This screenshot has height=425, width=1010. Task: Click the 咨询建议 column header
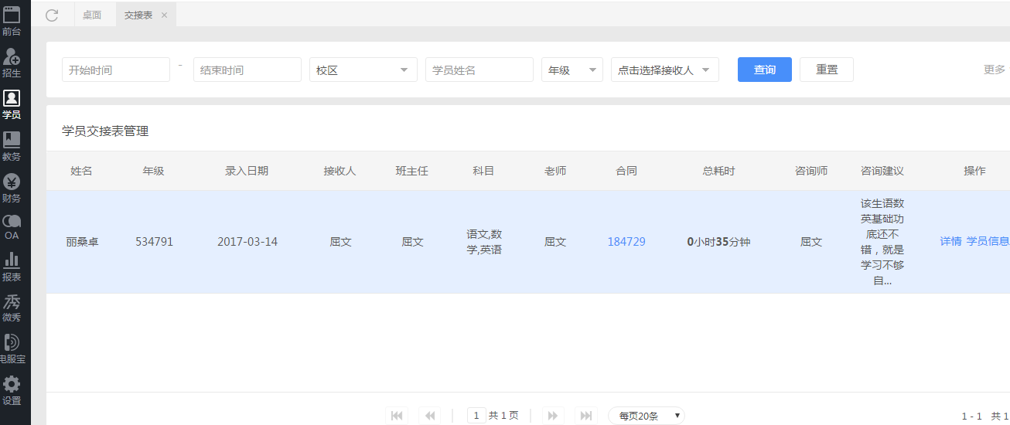[x=882, y=171]
